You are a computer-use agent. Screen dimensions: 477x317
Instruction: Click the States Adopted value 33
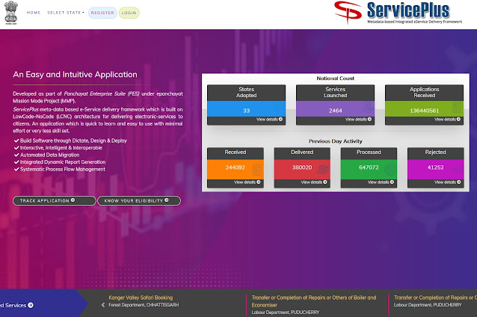[247, 111]
